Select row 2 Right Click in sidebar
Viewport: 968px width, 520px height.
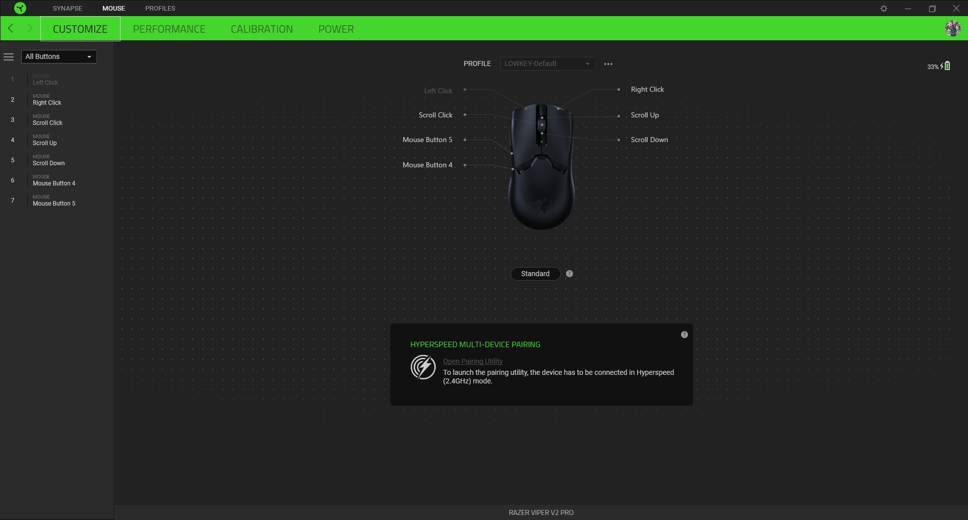pyautogui.click(x=56, y=100)
